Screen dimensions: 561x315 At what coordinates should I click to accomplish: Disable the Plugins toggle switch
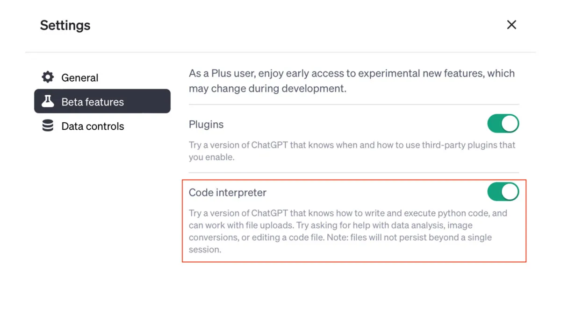503,124
